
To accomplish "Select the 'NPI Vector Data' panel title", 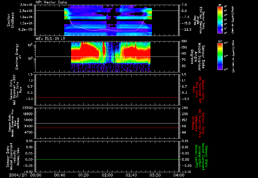I will [51, 2].
